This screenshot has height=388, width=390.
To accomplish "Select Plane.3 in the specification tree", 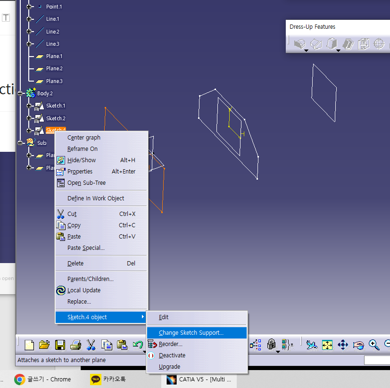I will point(54,81).
